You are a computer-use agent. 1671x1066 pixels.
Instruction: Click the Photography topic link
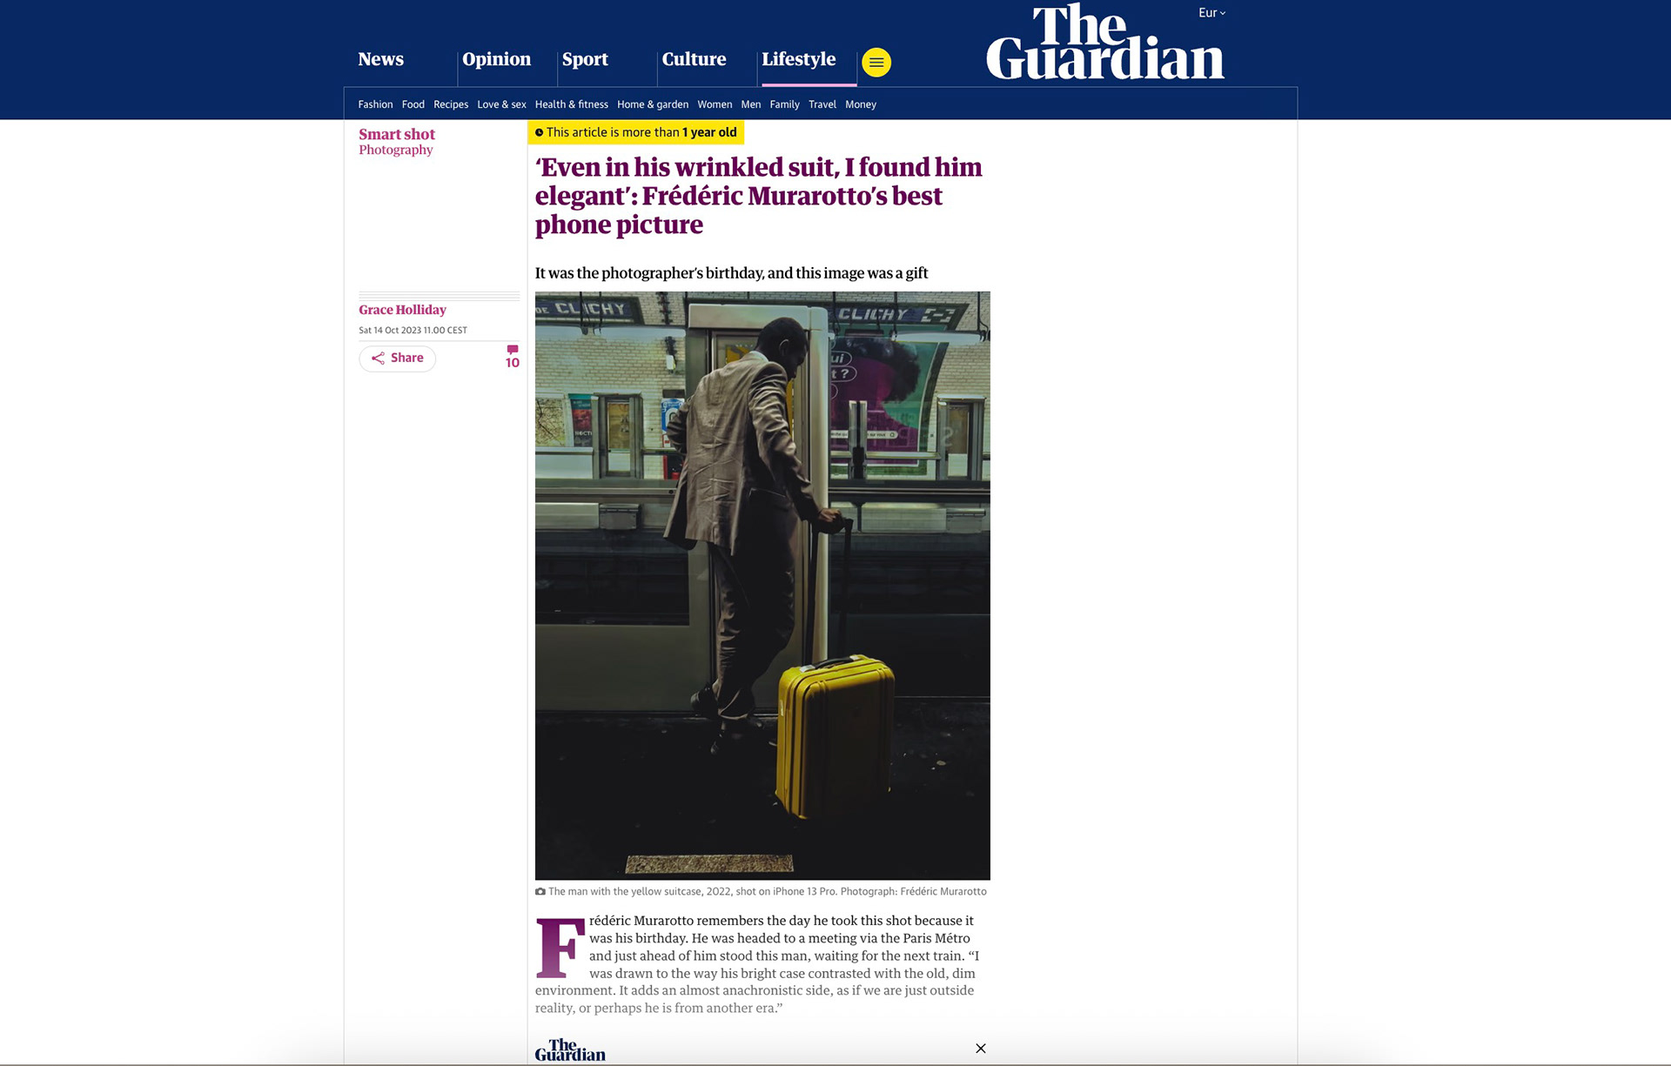click(x=396, y=150)
